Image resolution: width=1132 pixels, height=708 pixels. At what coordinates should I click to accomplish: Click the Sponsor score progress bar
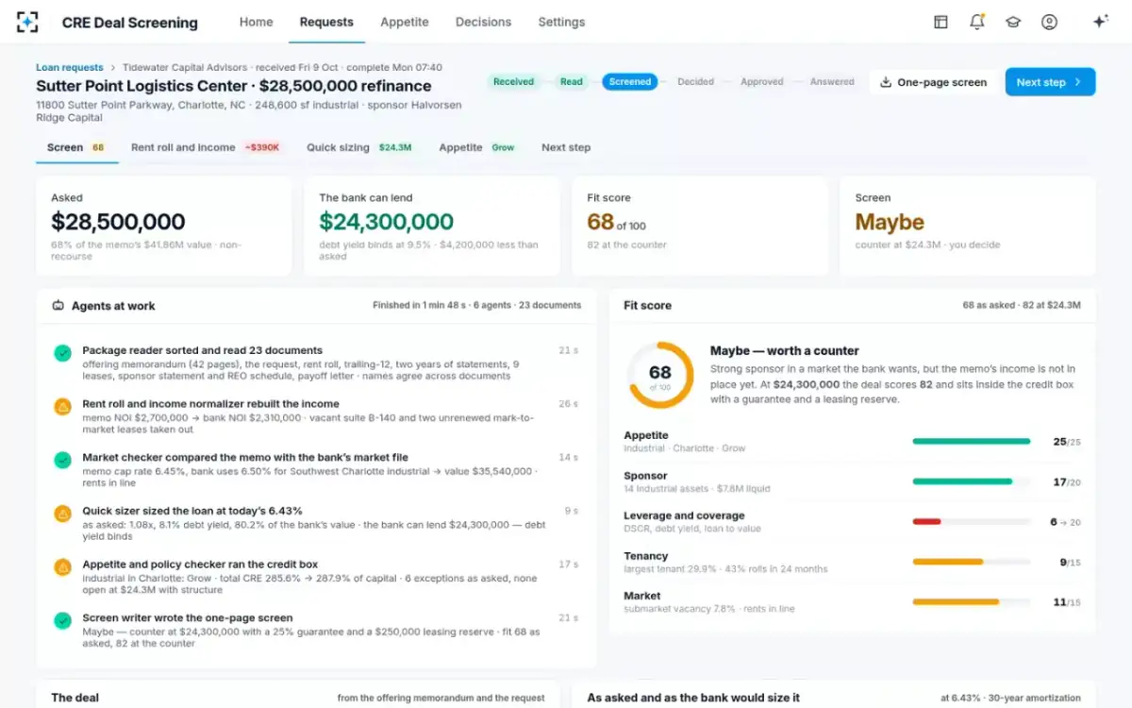coord(972,481)
